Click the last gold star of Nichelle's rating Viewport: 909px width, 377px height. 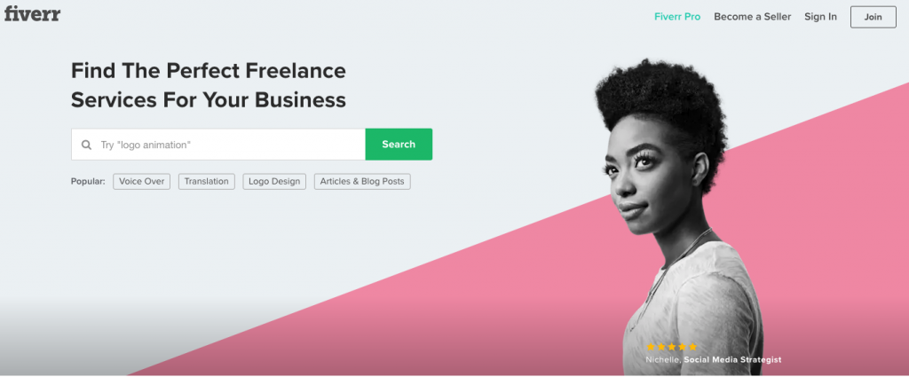point(692,347)
